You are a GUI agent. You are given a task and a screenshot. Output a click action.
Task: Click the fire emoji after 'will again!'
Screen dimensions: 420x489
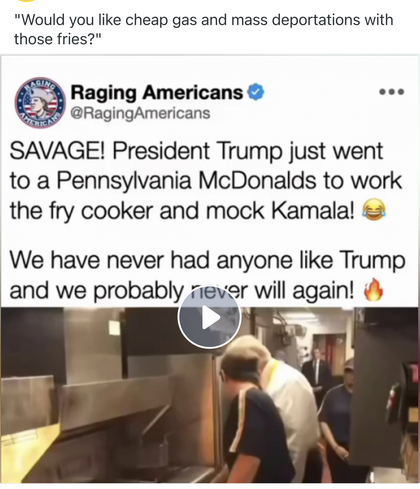(x=373, y=290)
